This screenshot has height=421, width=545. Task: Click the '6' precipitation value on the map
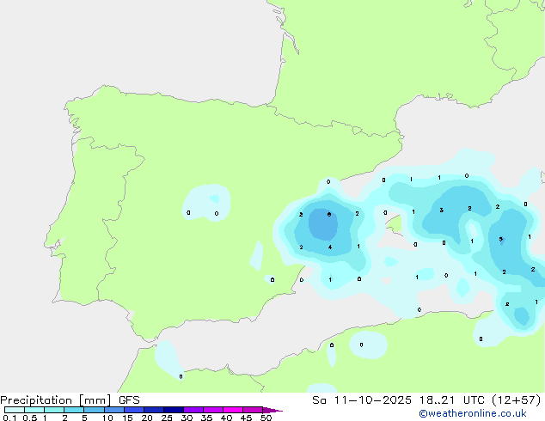click(329, 214)
